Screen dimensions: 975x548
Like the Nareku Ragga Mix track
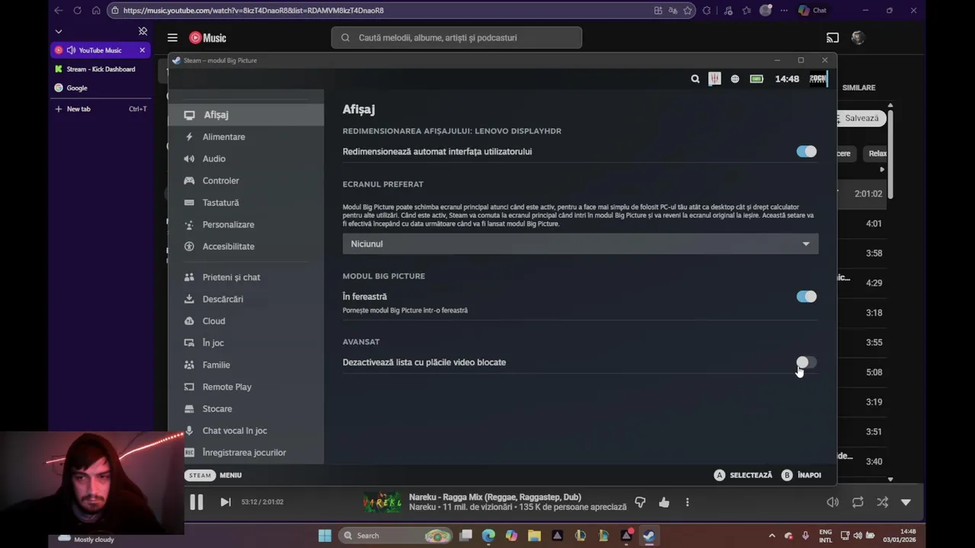click(x=664, y=502)
